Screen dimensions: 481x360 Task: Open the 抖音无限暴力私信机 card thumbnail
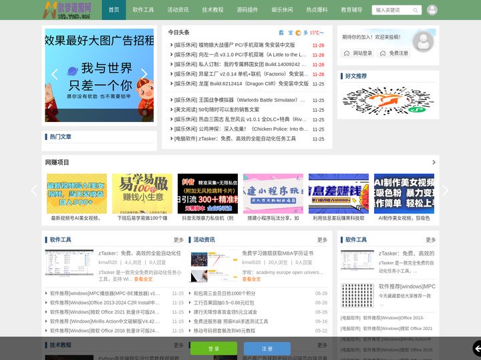click(x=208, y=193)
